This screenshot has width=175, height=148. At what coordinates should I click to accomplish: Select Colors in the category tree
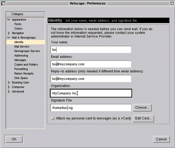click(x=18, y=29)
